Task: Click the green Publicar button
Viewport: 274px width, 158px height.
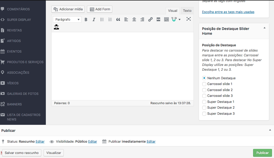Action: 262,153
